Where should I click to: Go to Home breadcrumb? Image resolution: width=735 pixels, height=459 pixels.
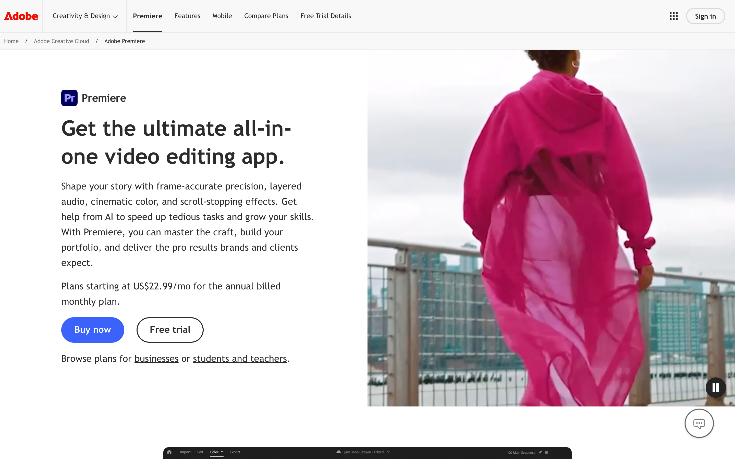pyautogui.click(x=11, y=41)
